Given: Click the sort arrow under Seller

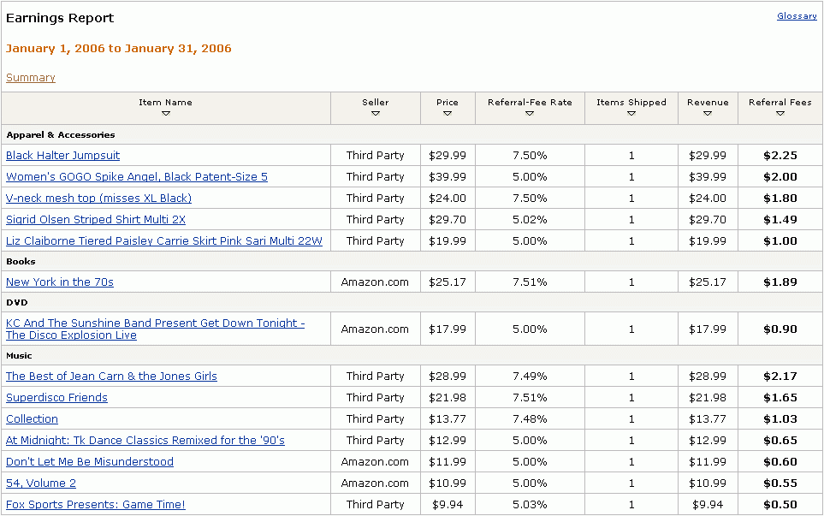Looking at the screenshot, I should pyautogui.click(x=375, y=112).
